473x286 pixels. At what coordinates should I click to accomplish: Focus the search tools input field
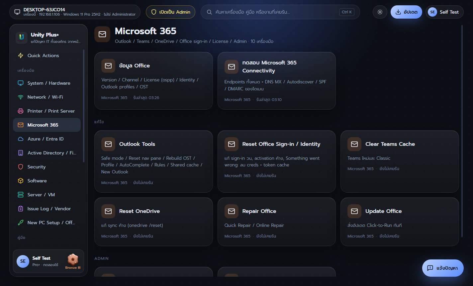click(280, 12)
